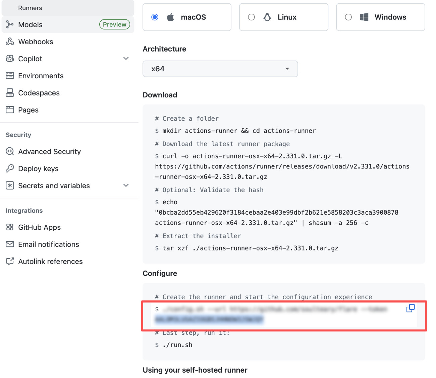Click the Webhooks icon in the sidebar
This screenshot has height=378, width=436.
10,42
